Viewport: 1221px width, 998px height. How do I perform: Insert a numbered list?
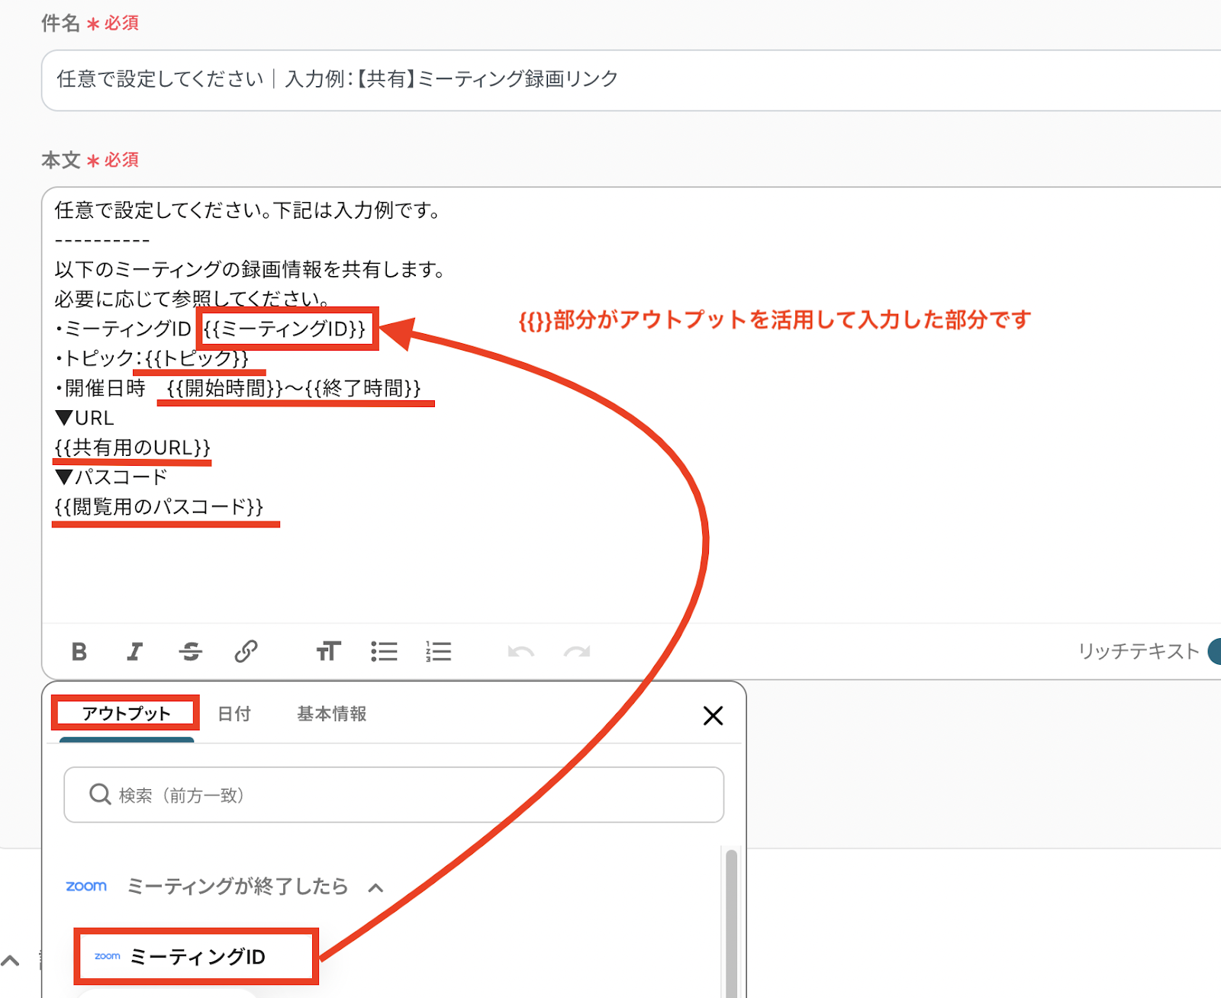click(439, 652)
